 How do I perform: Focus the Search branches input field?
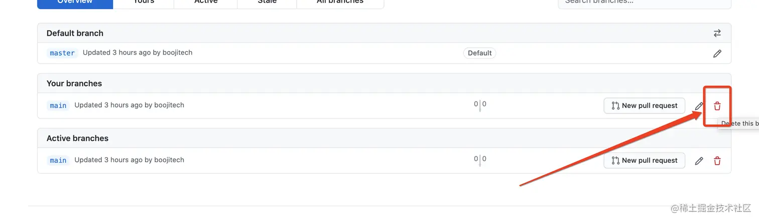pyautogui.click(x=644, y=3)
